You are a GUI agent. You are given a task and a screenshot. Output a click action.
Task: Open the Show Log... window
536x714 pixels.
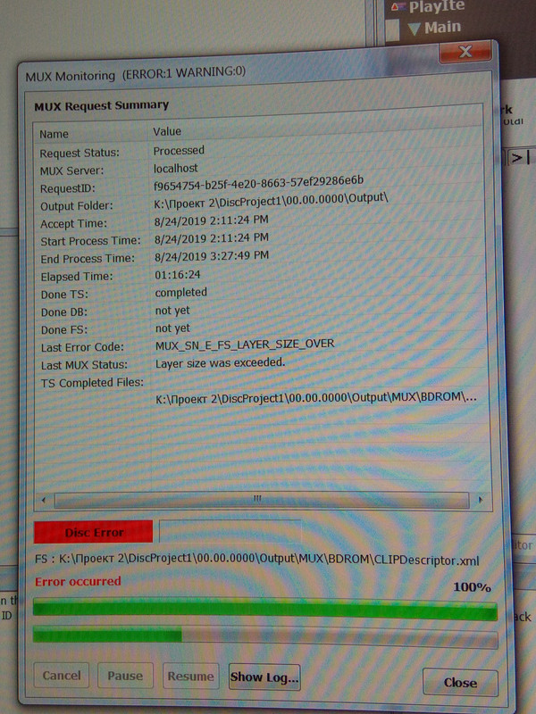tap(264, 677)
